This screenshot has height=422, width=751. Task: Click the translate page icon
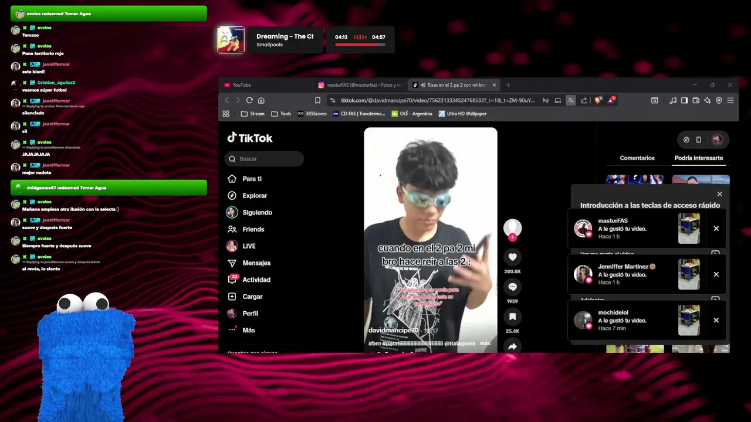point(570,100)
